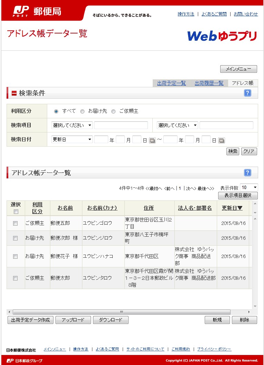Switch to 出荷予定一覧 tab

(x=171, y=83)
